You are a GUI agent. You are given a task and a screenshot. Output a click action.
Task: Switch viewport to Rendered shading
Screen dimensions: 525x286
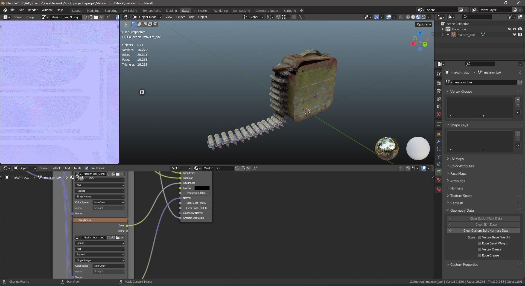(424, 17)
